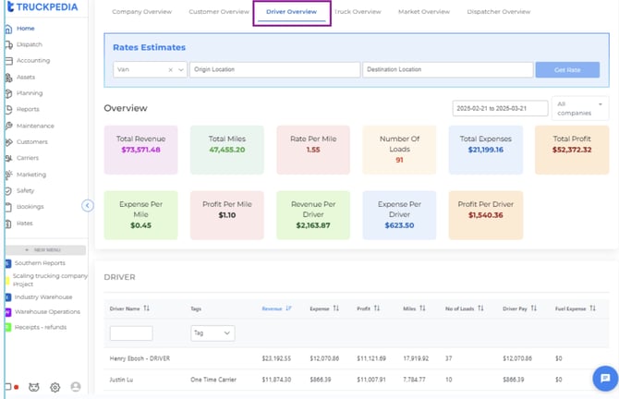The height and width of the screenshot is (399, 619).
Task: Switch to the Dispatcher Overview tab
Action: pos(499,12)
